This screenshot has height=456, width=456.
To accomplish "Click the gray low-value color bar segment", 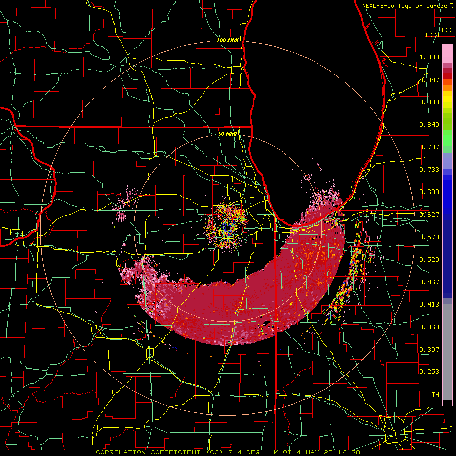I will tap(447, 352).
